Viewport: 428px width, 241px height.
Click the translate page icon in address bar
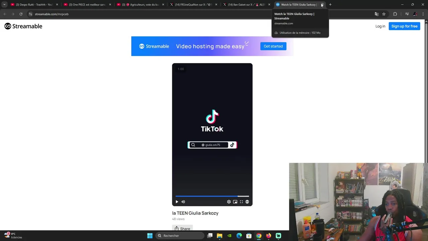[377, 14]
